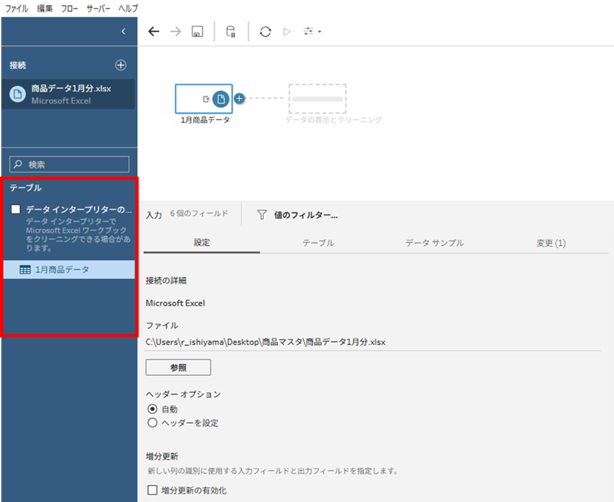Select the ヘッダーを設定 radio button
Screen dimensions: 614x502
[x=153, y=422]
